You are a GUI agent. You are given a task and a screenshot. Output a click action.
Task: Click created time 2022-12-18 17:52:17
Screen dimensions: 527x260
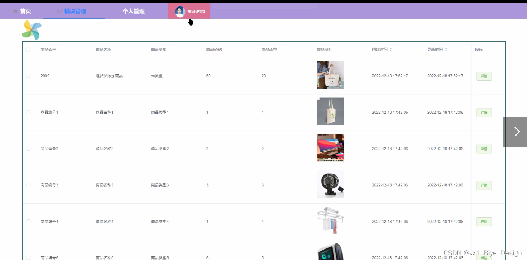390,76
